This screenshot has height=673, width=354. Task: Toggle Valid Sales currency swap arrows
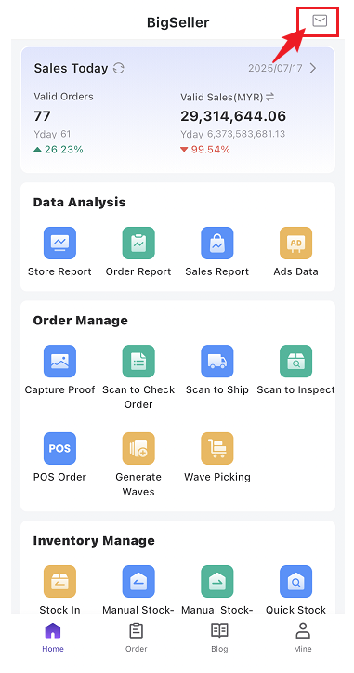(269, 98)
